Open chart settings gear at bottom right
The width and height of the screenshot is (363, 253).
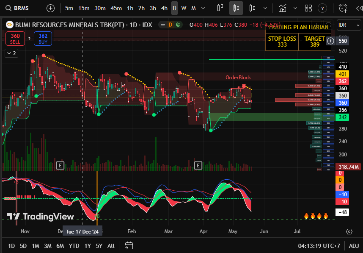349,231
